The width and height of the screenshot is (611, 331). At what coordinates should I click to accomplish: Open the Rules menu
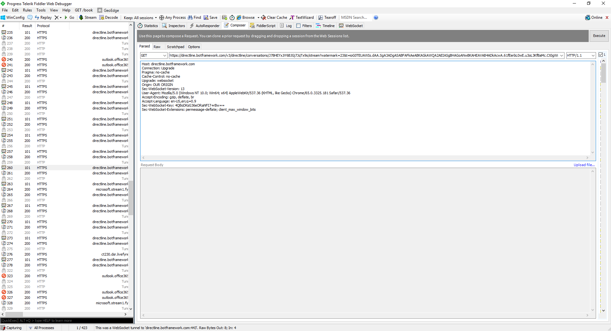point(27,10)
